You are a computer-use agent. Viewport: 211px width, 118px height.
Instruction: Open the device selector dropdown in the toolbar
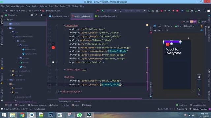pyautogui.click(x=133, y=11)
